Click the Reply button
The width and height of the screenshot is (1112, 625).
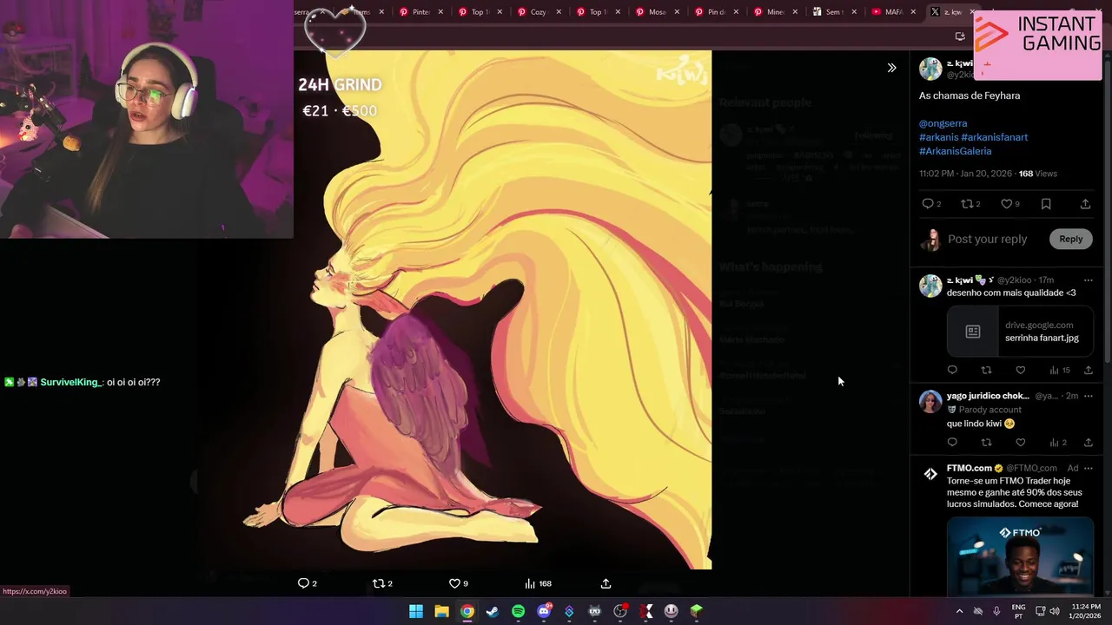[1070, 239]
